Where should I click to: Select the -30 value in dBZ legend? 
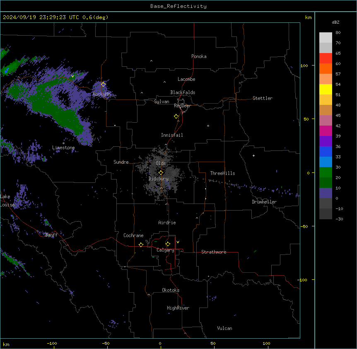point(339,219)
